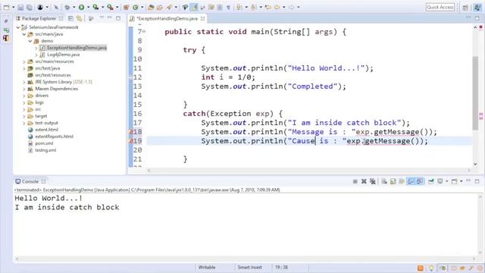Click the Clear Console icon

click(384, 181)
